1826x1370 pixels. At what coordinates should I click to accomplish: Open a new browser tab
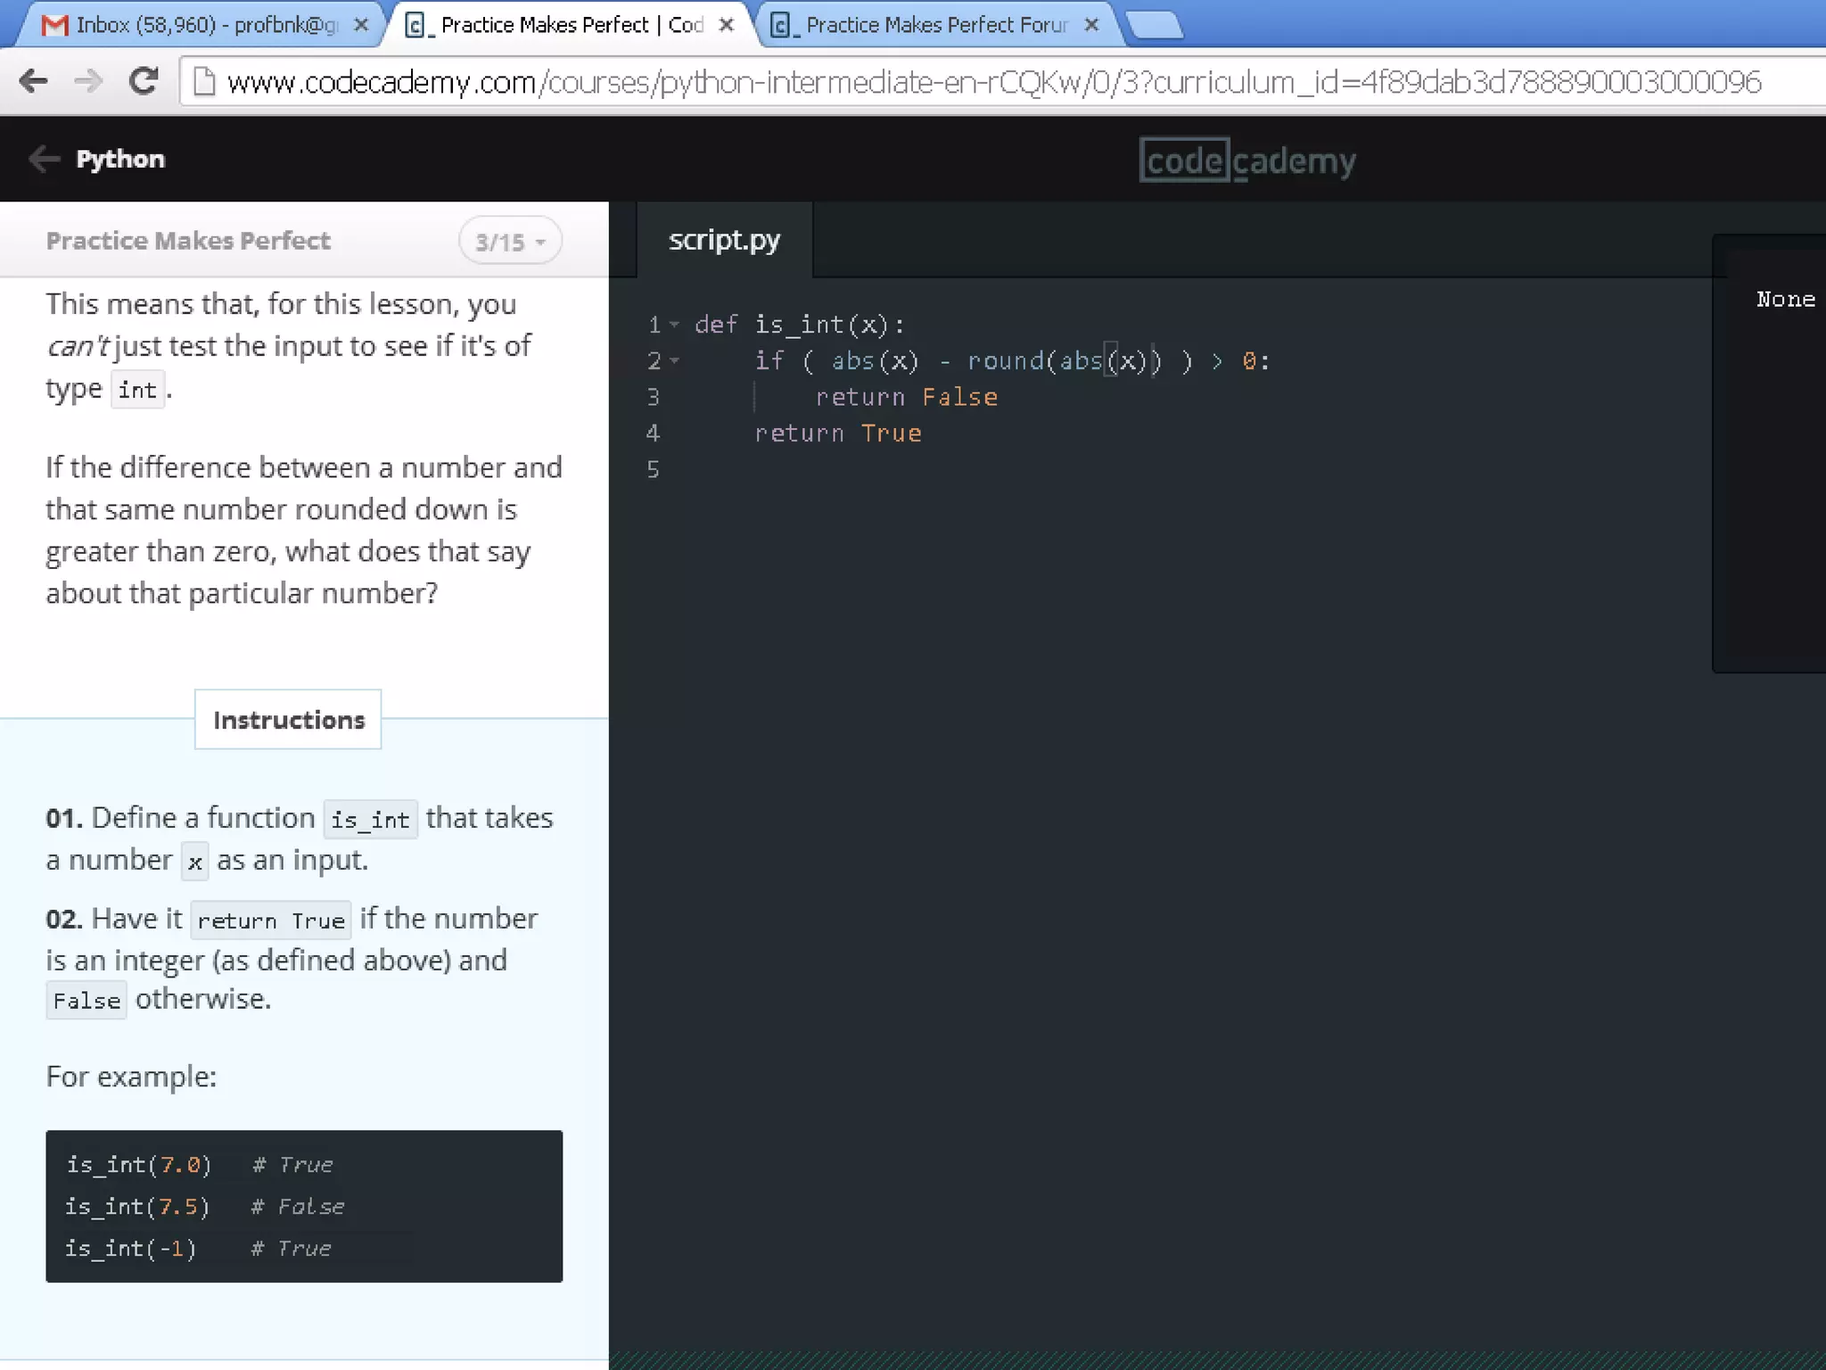coord(1155,26)
